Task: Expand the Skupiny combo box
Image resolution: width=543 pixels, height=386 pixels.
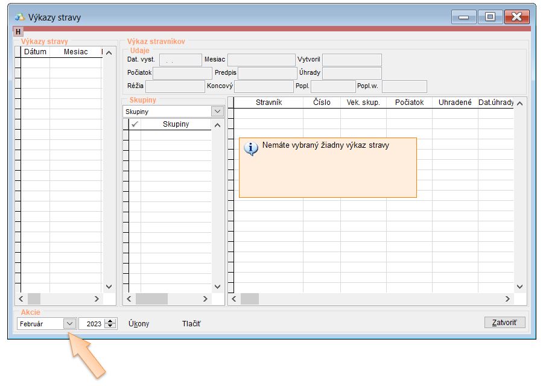Action: pos(217,112)
